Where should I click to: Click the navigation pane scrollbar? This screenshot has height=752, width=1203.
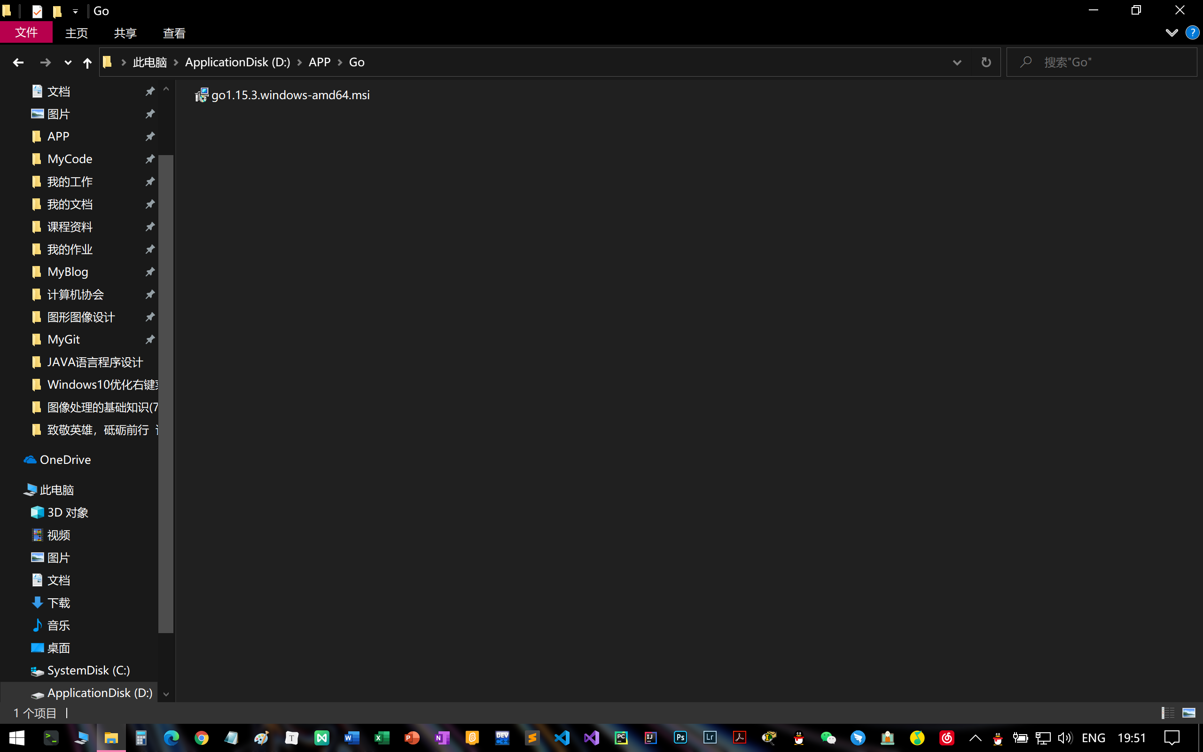[165, 393]
